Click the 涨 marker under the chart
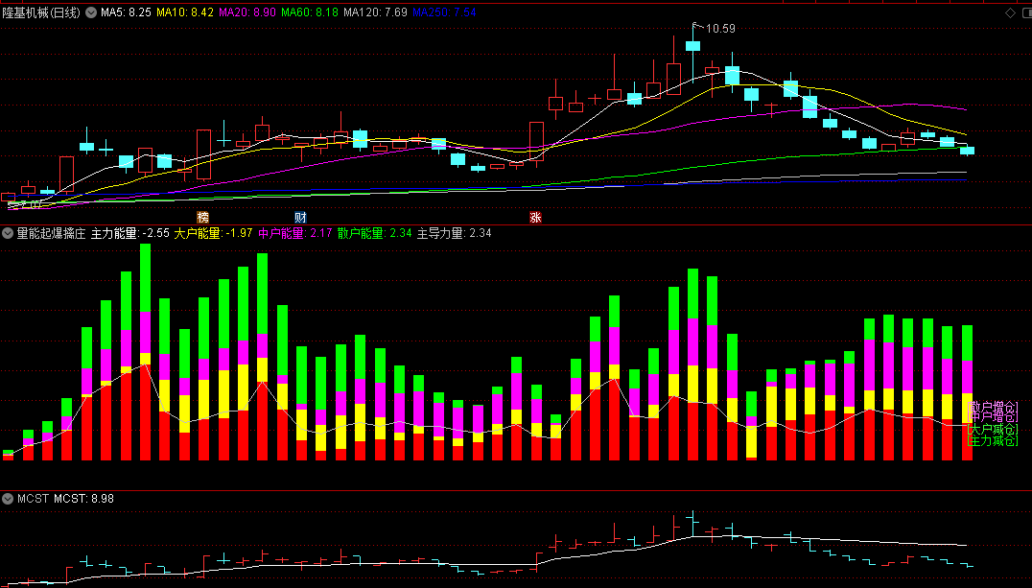1032x588 pixels. 536,218
